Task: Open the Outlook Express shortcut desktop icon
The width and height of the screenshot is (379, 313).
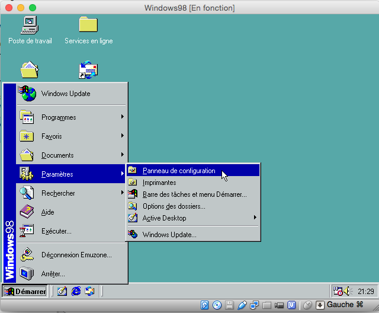Action: 88,70
